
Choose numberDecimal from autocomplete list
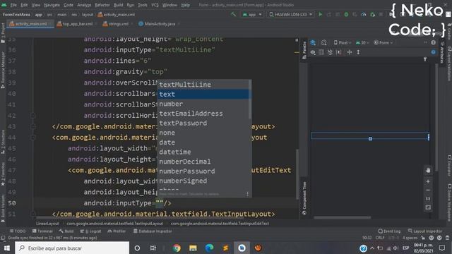pos(203,162)
